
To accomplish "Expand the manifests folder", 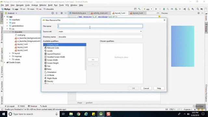I will [x=7, y=20].
